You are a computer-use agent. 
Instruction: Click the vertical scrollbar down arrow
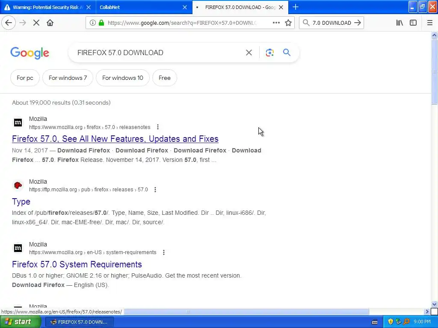434,304
